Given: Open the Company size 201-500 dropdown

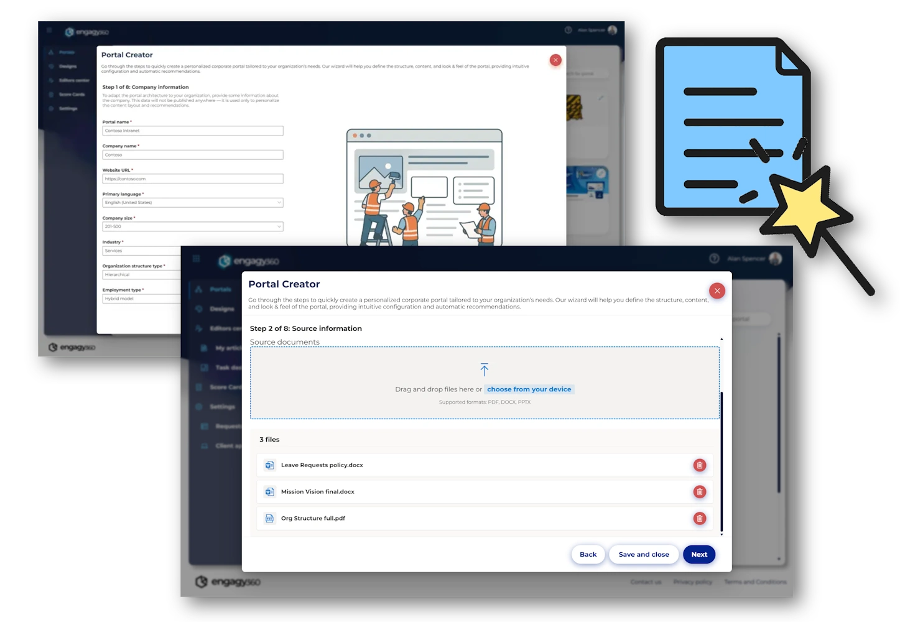Looking at the screenshot, I should click(x=193, y=226).
